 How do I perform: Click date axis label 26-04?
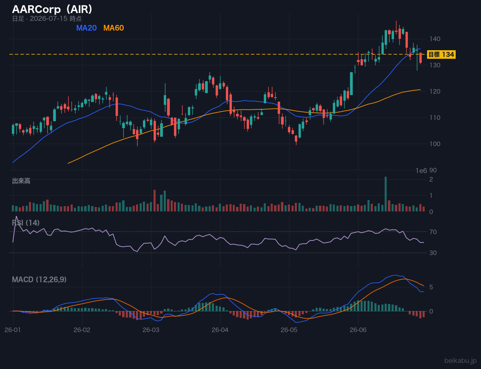[220, 330]
